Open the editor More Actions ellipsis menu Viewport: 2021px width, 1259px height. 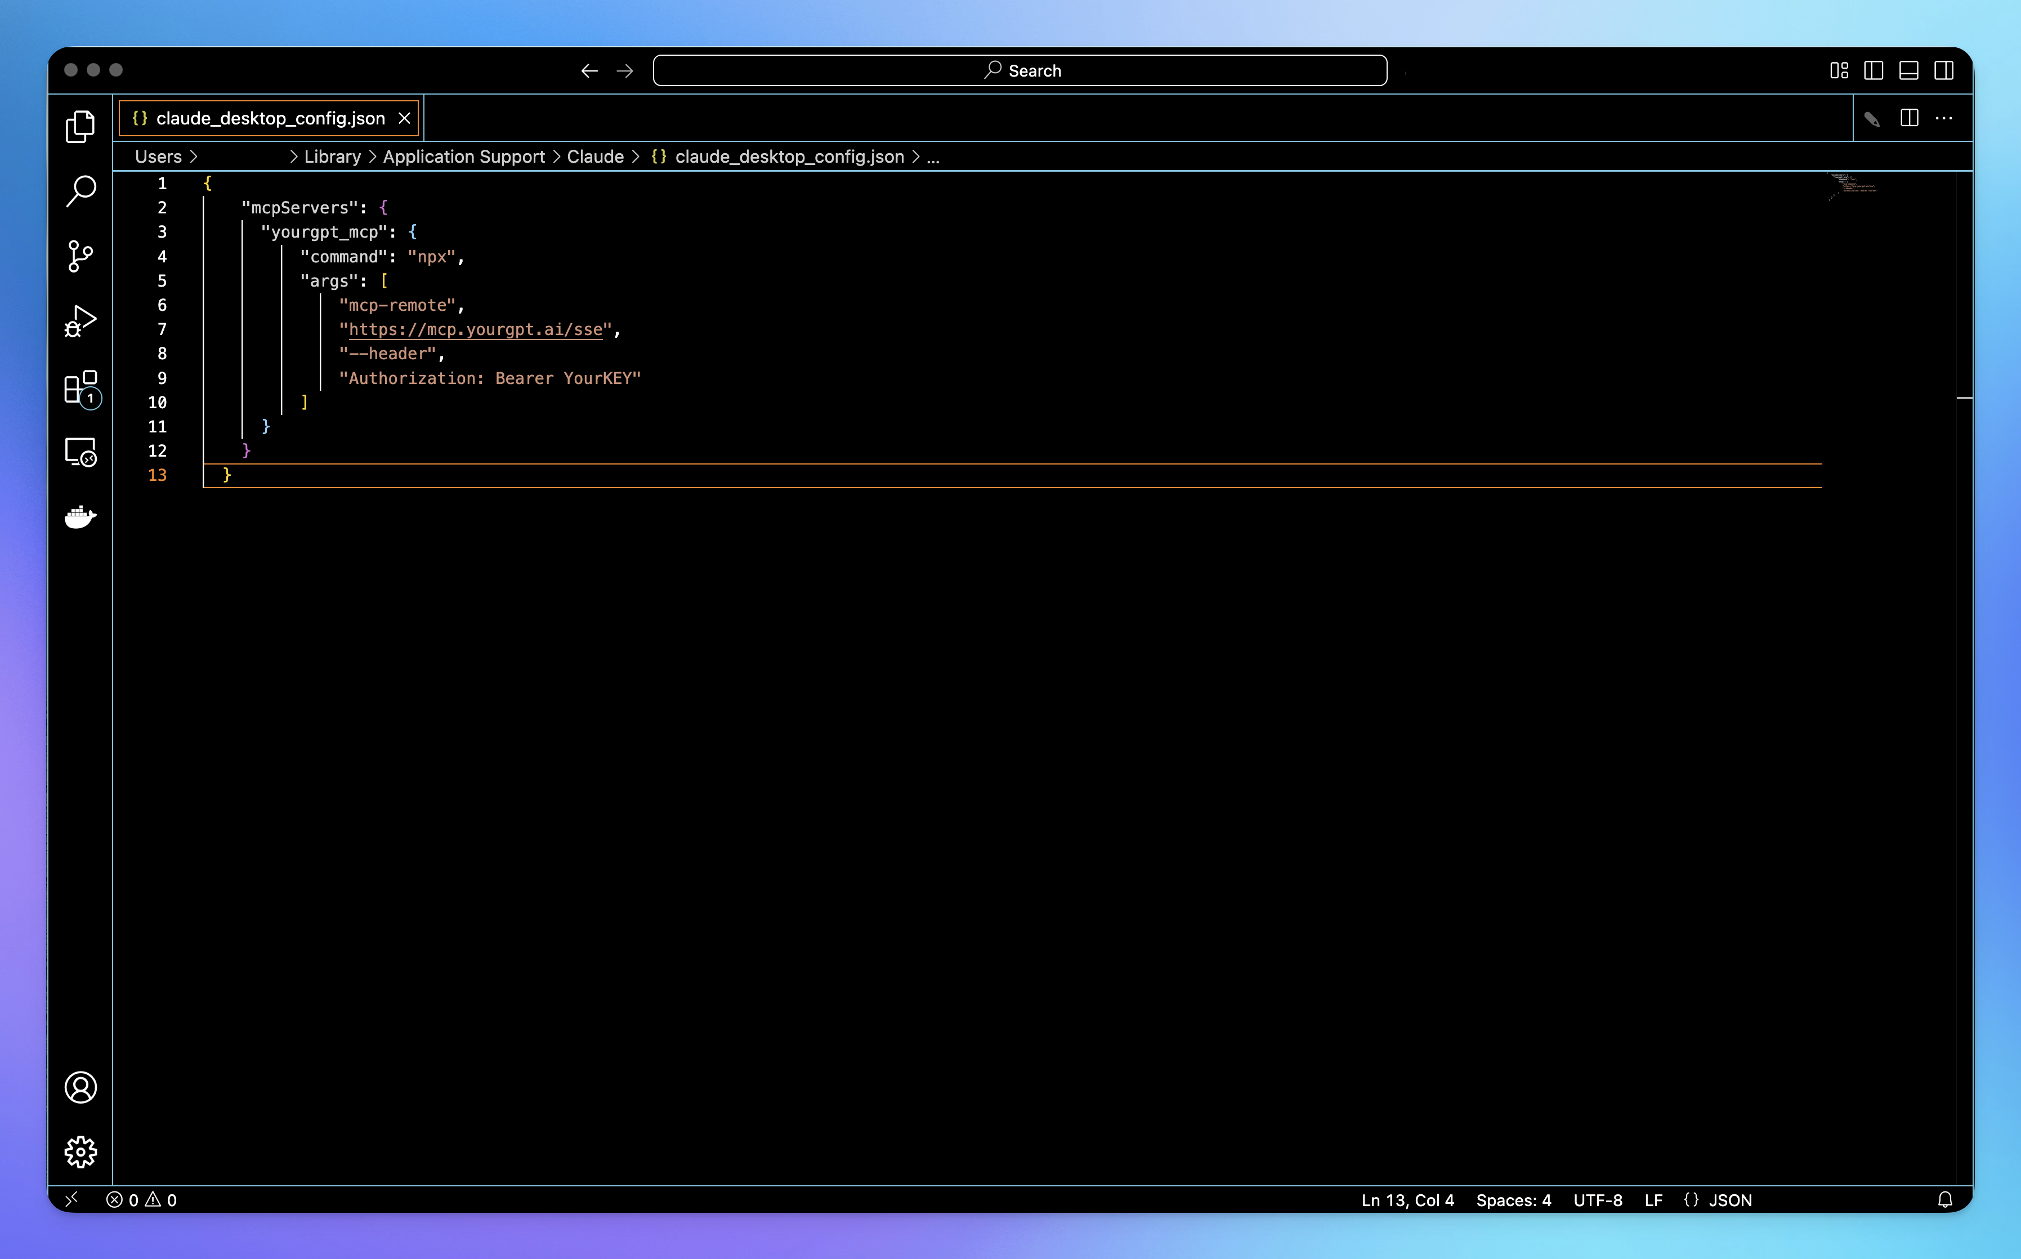(1943, 118)
